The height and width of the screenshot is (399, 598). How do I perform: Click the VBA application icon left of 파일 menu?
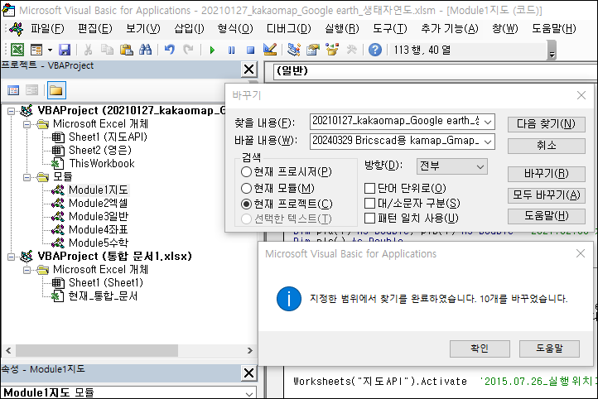coord(17,29)
